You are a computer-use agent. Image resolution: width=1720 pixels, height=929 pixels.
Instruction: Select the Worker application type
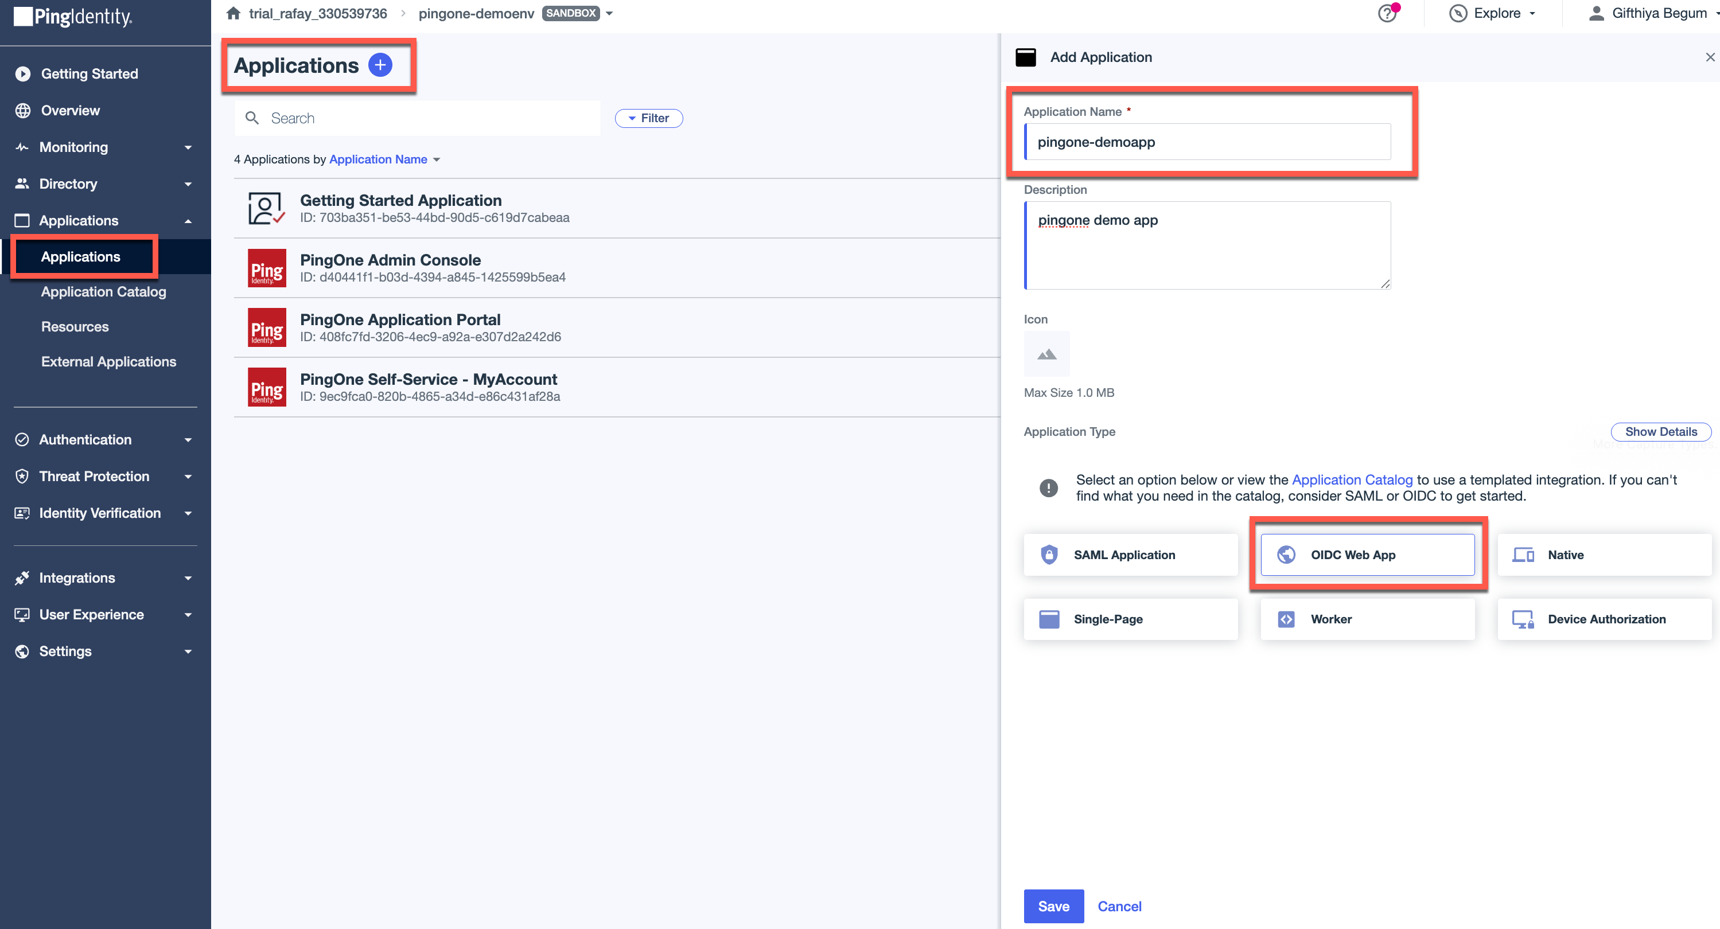point(1367,619)
